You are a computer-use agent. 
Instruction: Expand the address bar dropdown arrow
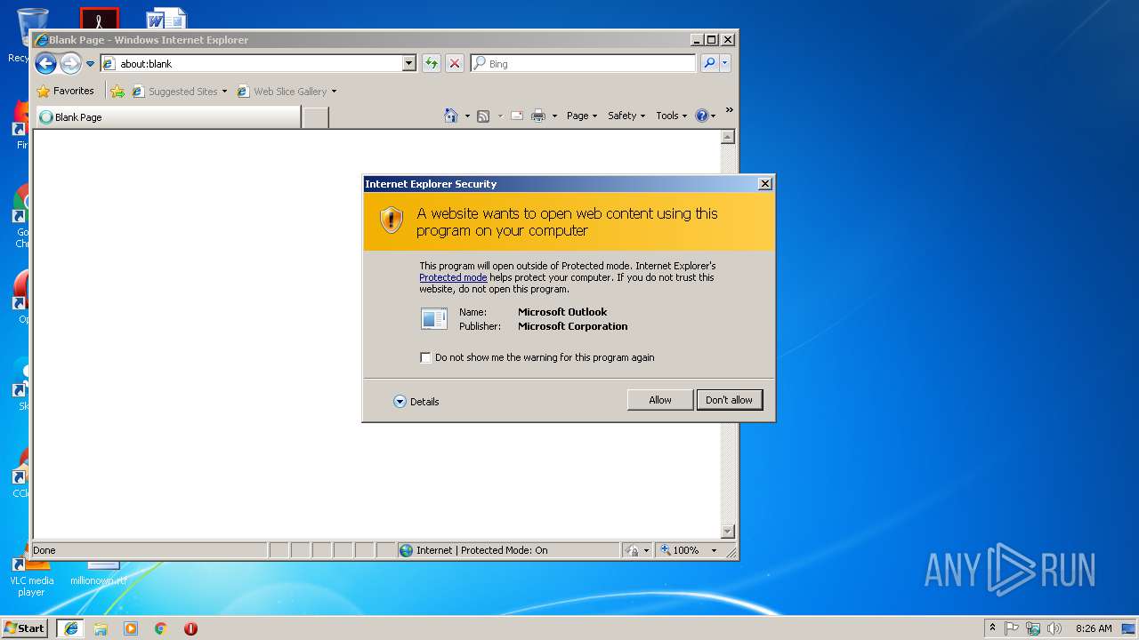click(409, 63)
